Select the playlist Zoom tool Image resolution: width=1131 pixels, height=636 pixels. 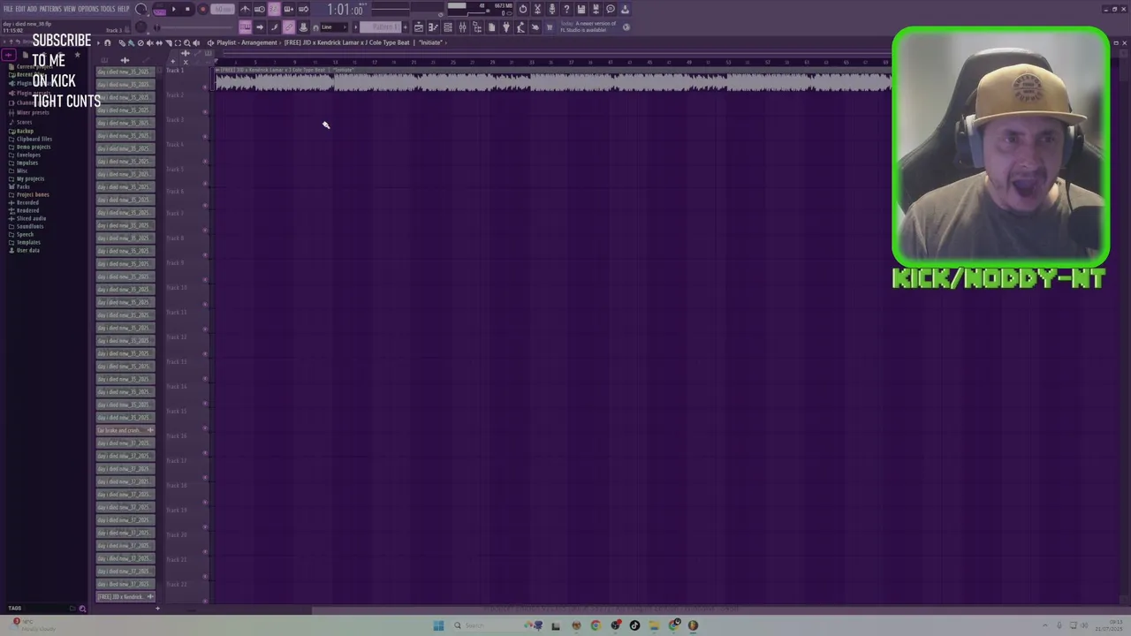click(x=186, y=42)
